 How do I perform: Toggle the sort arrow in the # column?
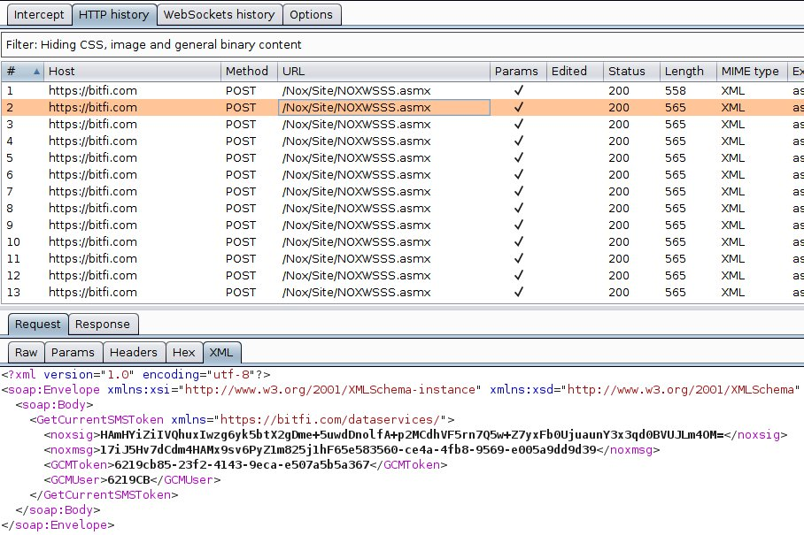pos(36,72)
